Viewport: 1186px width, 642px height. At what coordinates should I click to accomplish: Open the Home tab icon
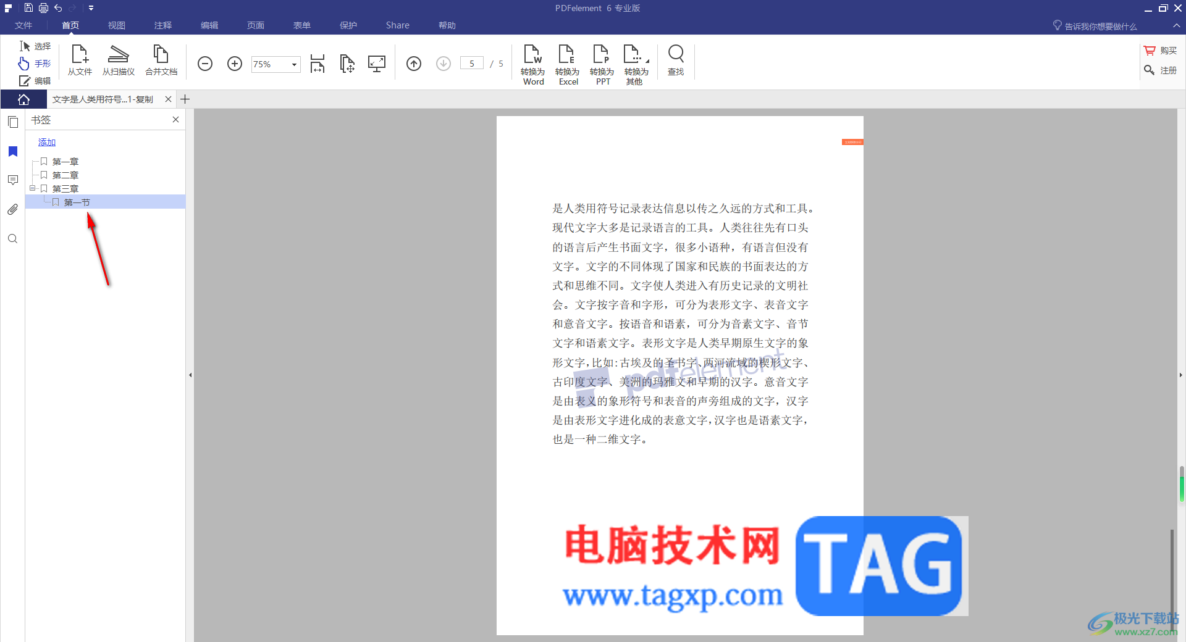pos(23,99)
